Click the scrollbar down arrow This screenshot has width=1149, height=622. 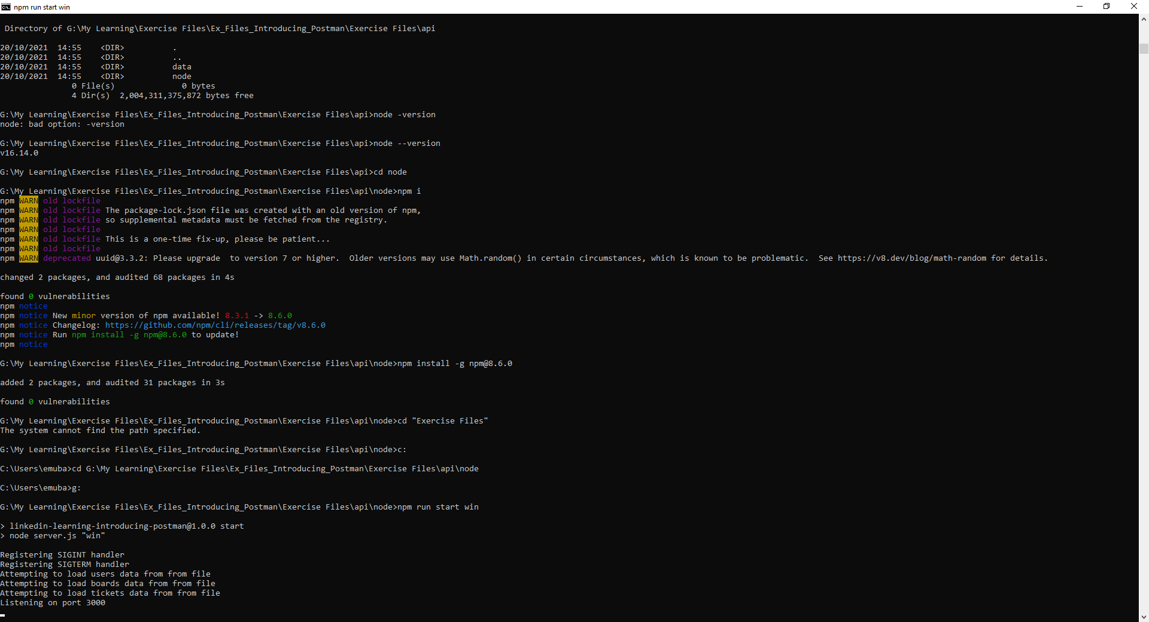pyautogui.click(x=1144, y=617)
